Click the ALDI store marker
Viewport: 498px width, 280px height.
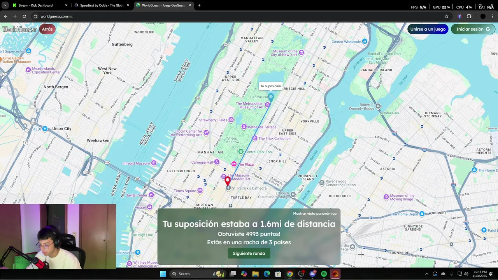45,128
